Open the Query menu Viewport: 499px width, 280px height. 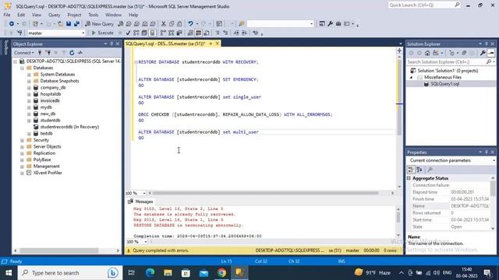pos(54,15)
